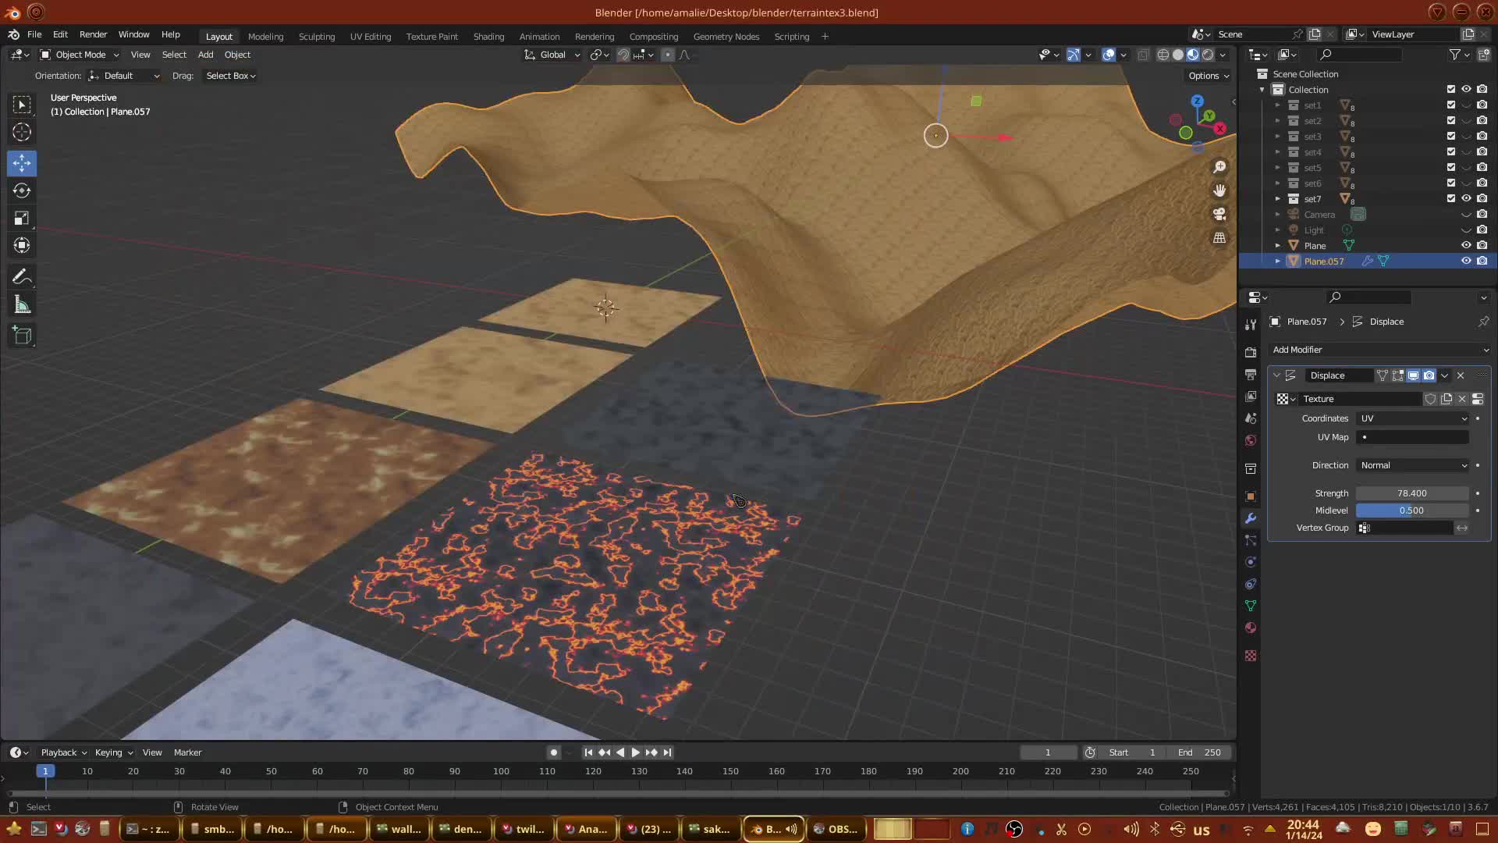Click the Add Modifier button
1498x843 pixels.
click(x=1379, y=350)
